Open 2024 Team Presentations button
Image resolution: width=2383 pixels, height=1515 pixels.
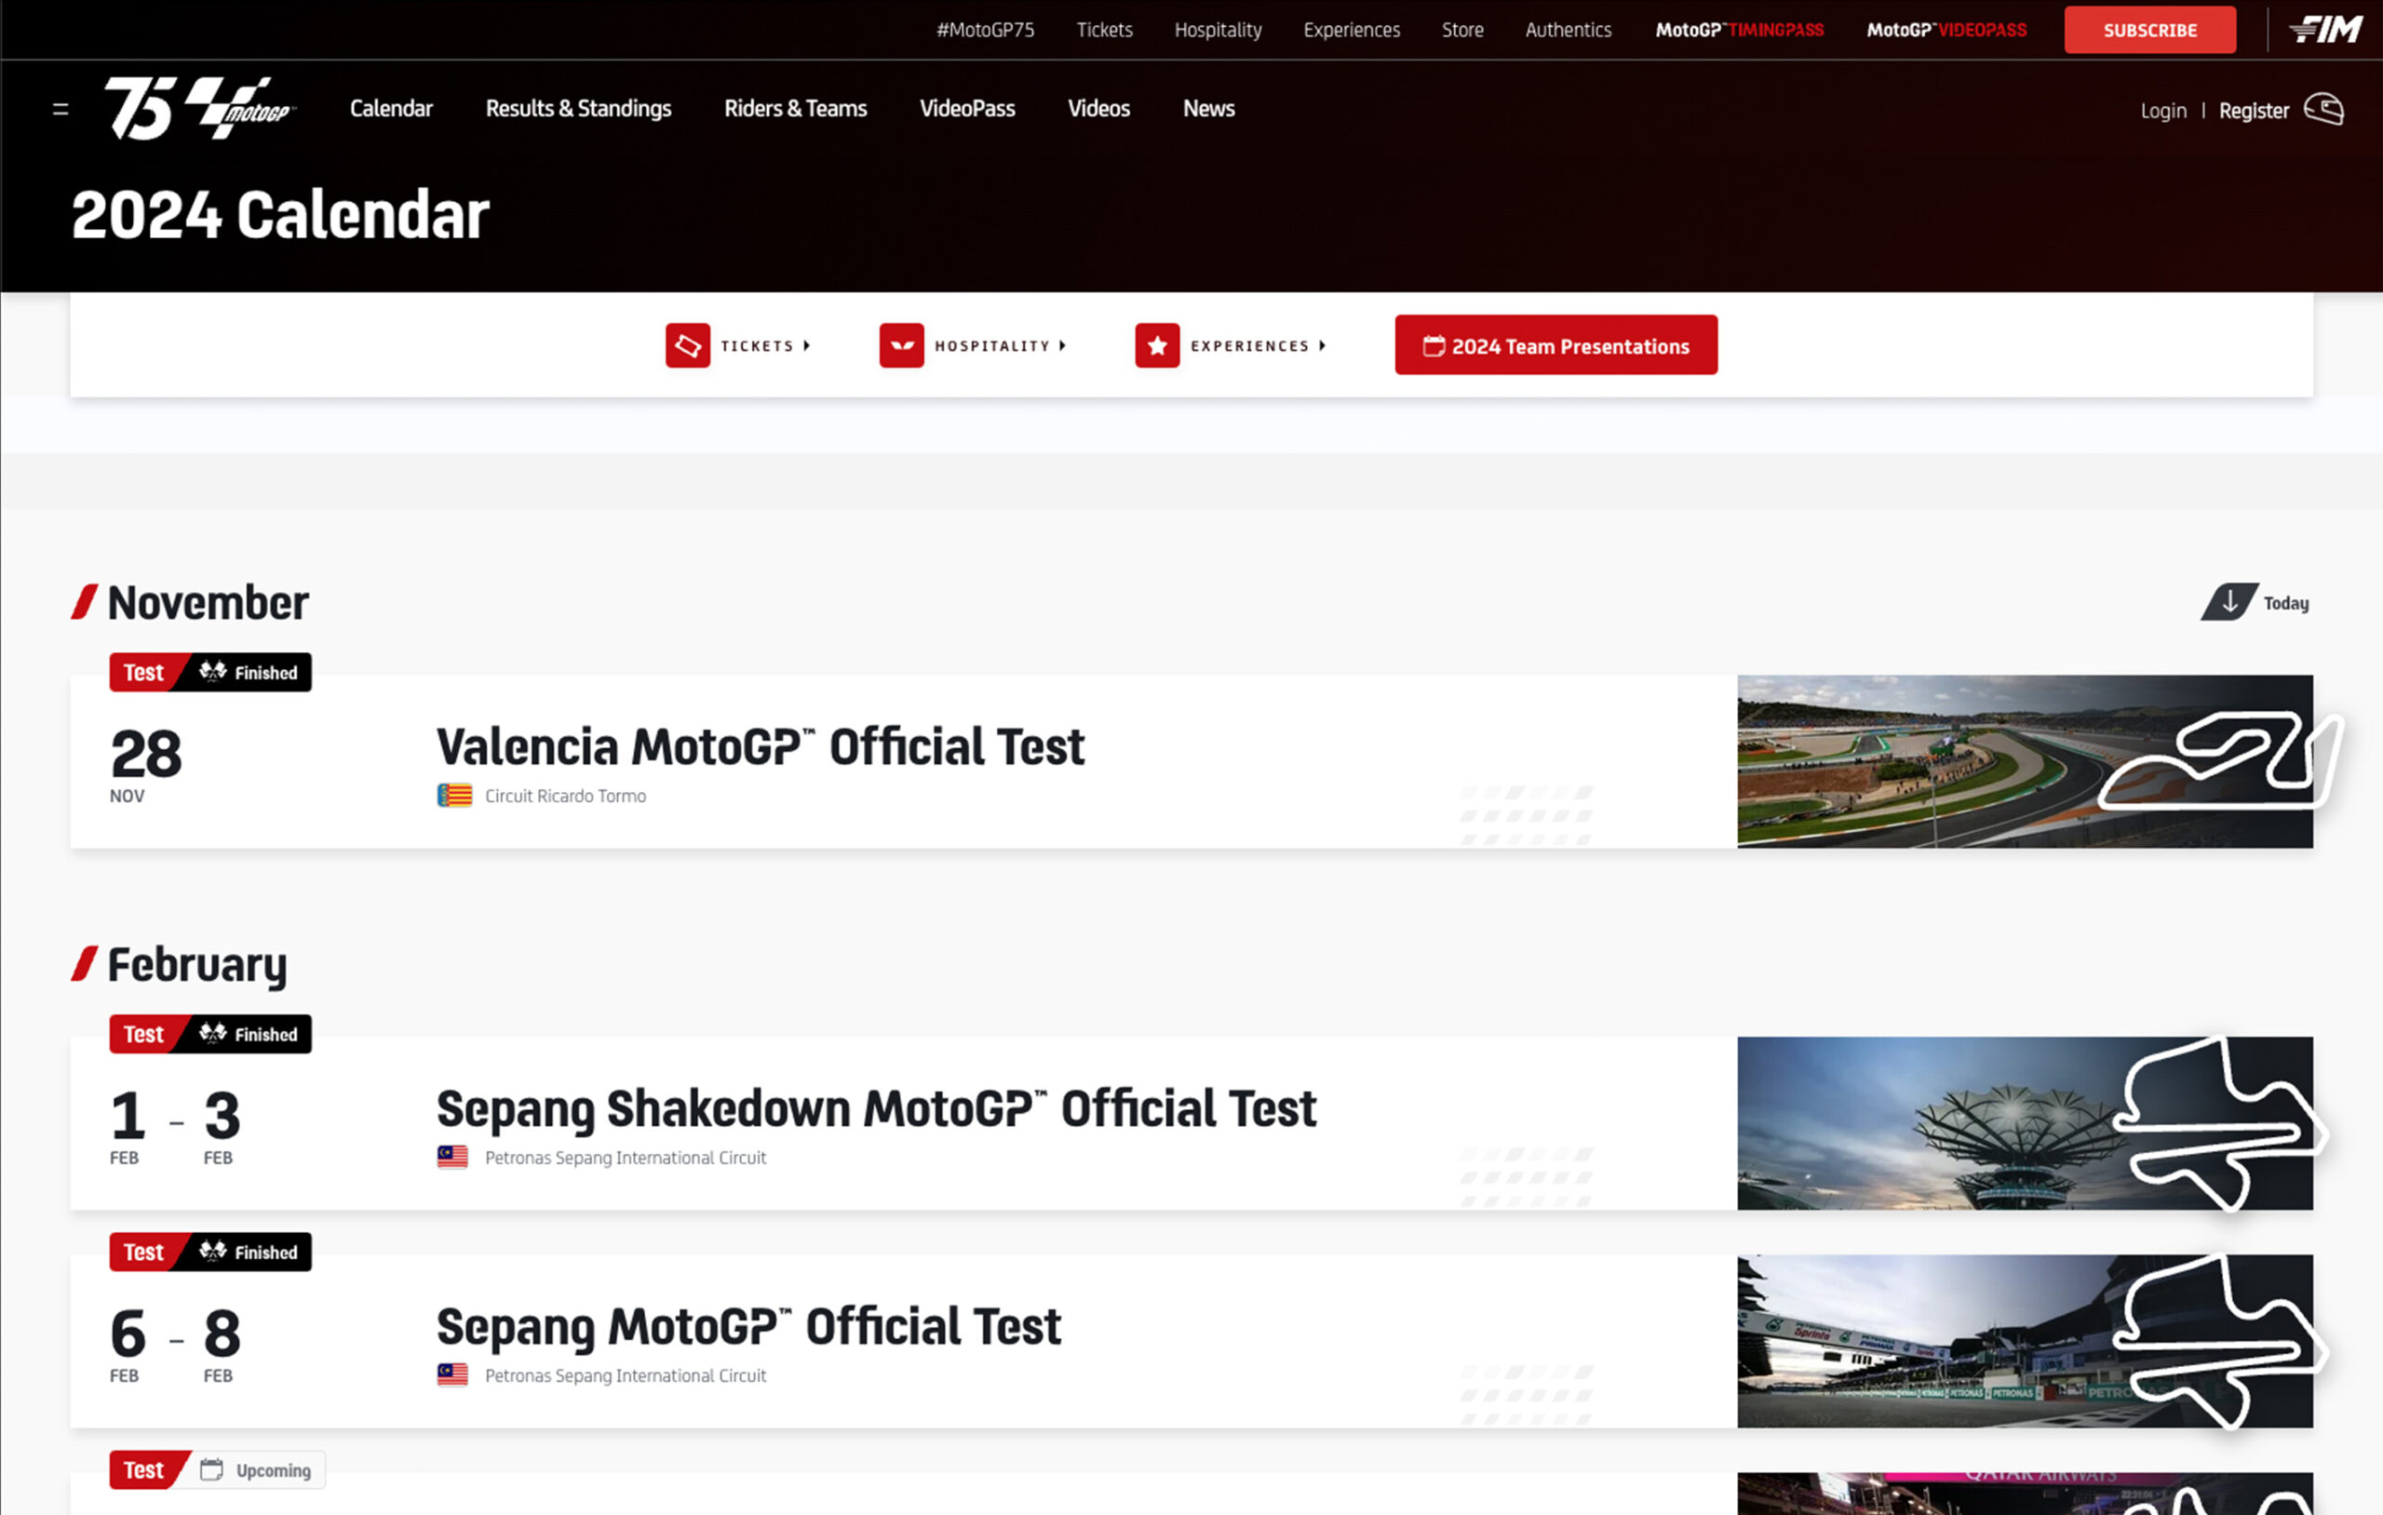[1555, 345]
